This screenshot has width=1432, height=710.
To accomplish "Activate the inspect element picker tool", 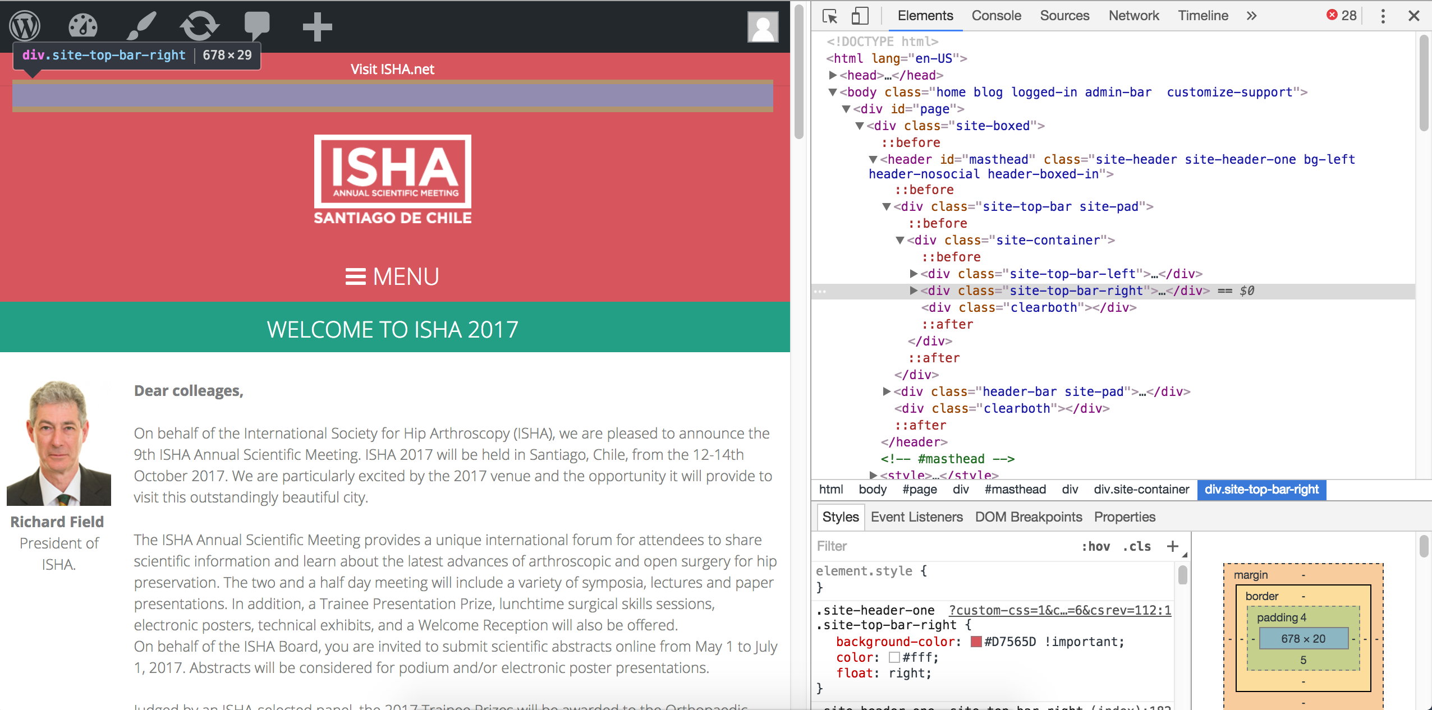I will tap(830, 16).
